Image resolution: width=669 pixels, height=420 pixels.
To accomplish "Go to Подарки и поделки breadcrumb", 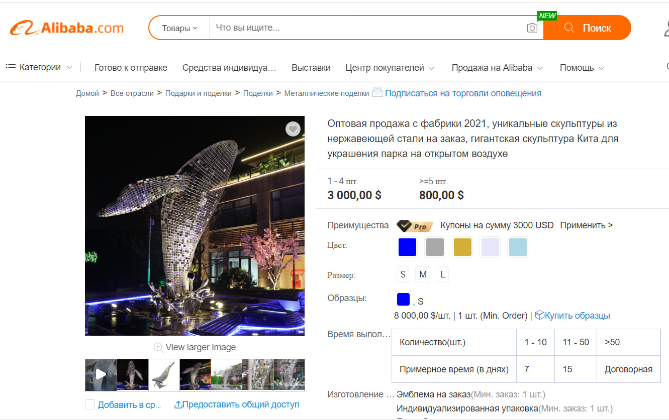I will point(199,93).
